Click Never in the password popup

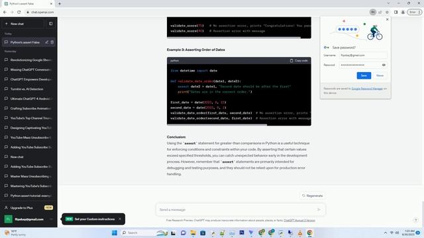[x=380, y=75]
